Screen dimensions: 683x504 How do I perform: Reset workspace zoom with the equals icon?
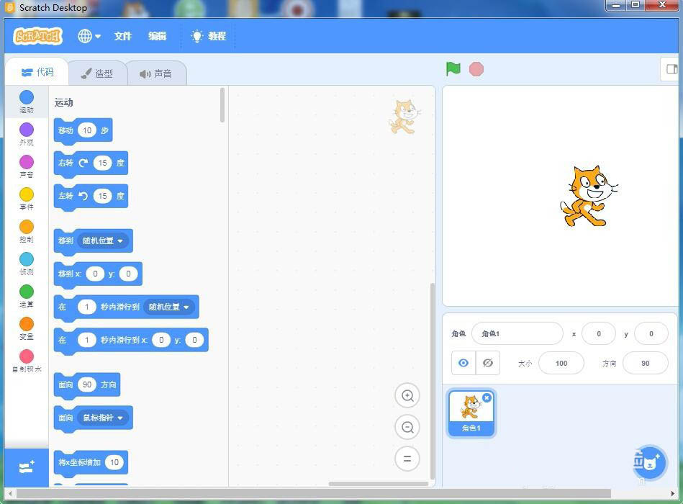coord(407,458)
